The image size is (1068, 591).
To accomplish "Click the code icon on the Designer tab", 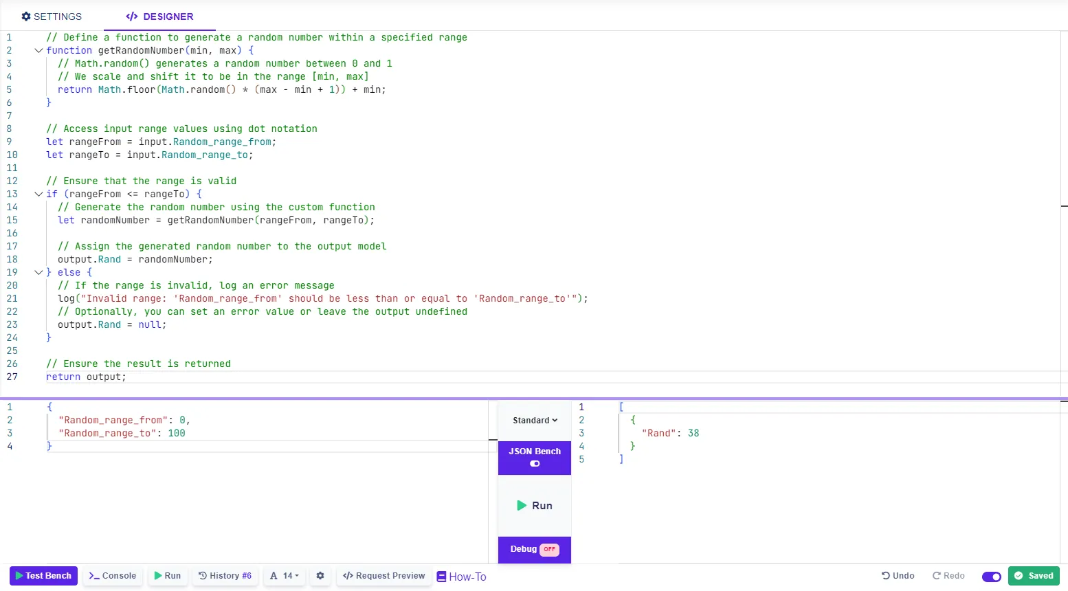I will coord(132,16).
